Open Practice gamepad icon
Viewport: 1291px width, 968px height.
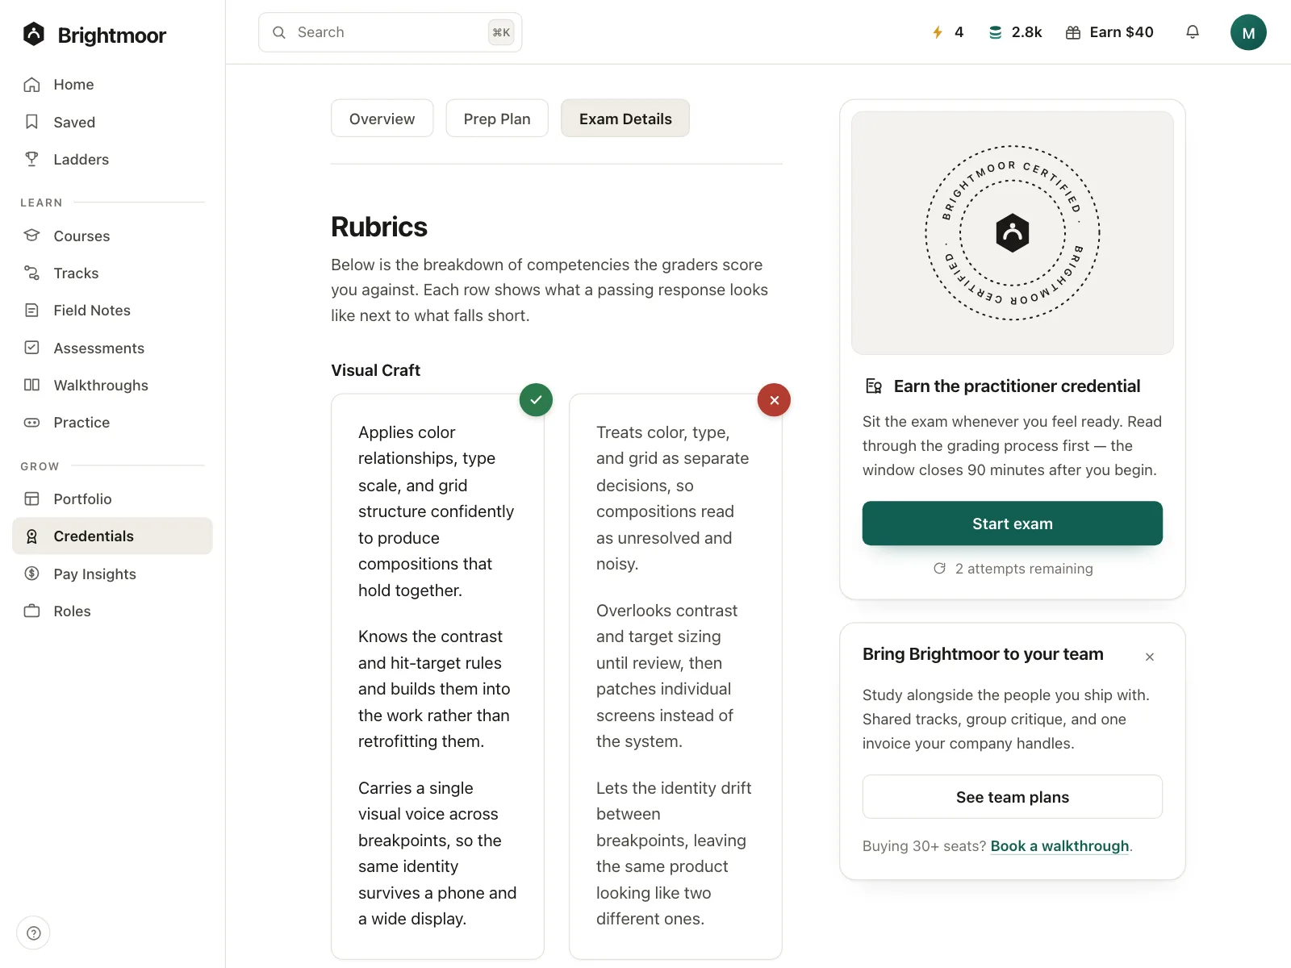click(x=32, y=422)
